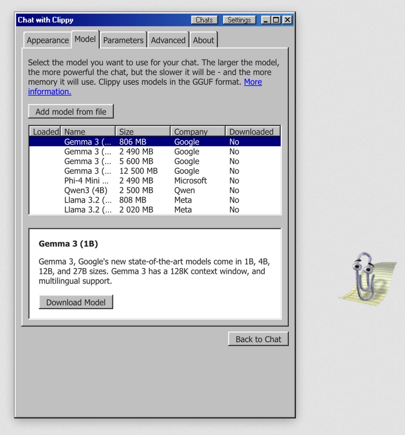Click the 2 500 MB size cell
Viewport: 405px width, 435px height.
point(136,190)
